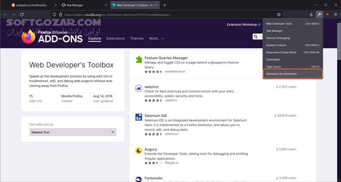Click the 5,660 users count for Augury

(286, 149)
